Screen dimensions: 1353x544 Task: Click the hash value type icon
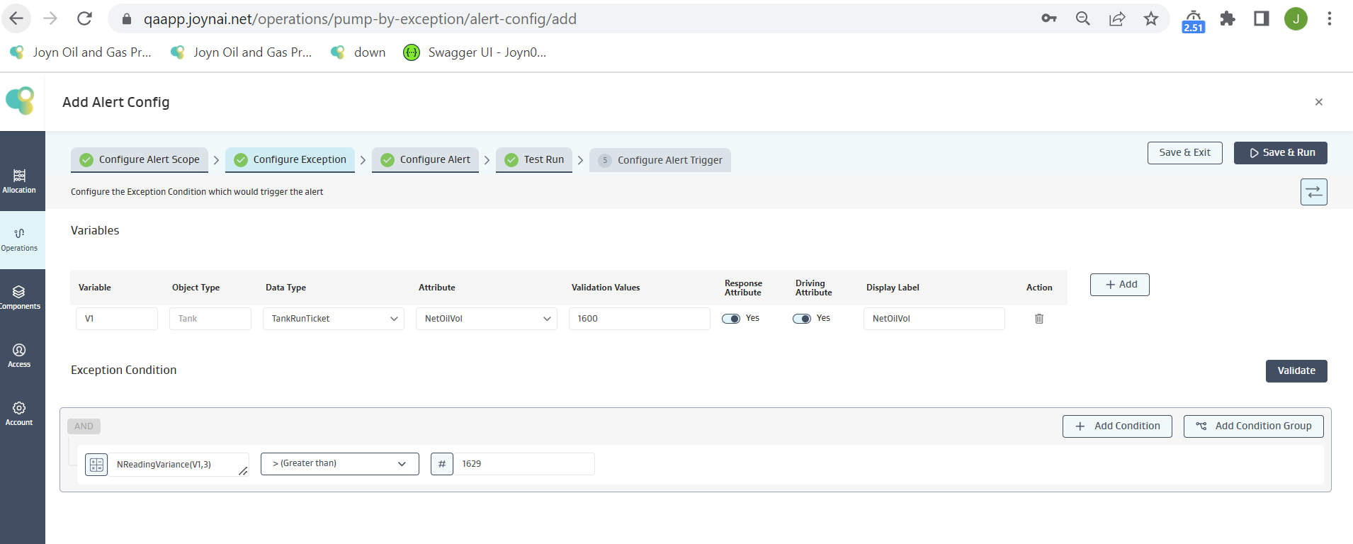tap(441, 464)
